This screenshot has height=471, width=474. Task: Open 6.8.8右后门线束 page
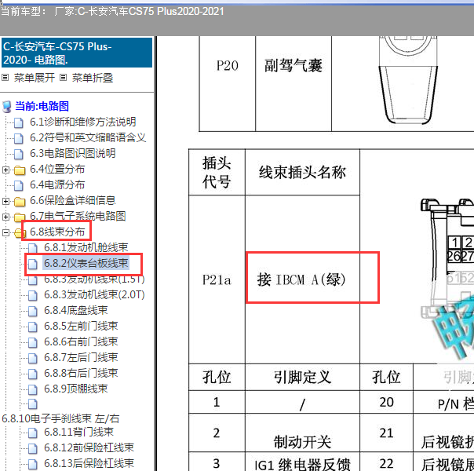pos(81,373)
